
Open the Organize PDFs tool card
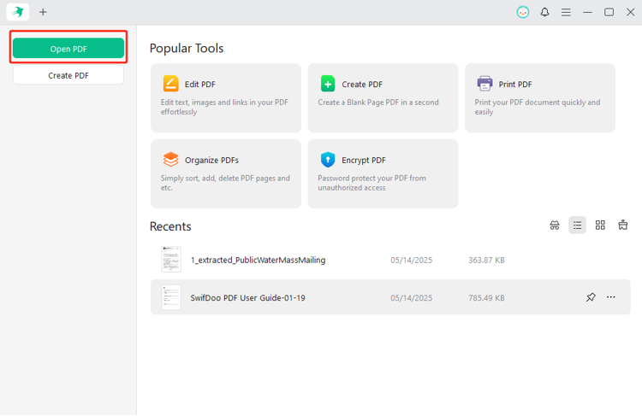click(x=226, y=173)
